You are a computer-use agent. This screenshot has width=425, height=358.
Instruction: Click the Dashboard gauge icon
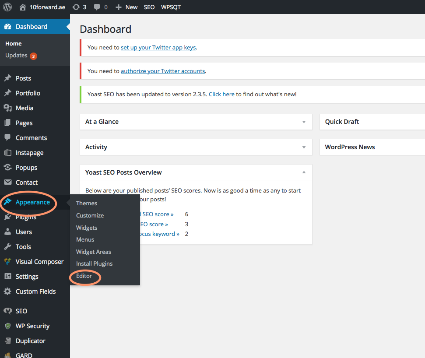coord(7,27)
